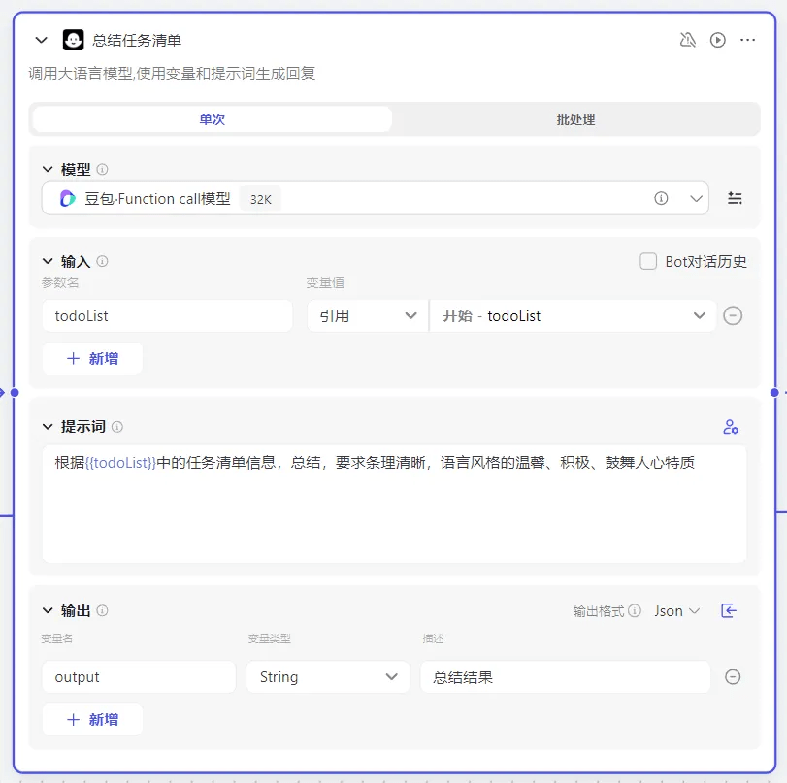Add a new output with 新增 in 输出
Screen dimensions: 787x783
(92, 719)
